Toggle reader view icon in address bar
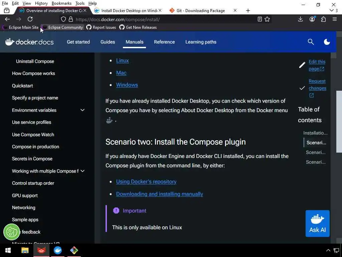The image size is (342, 257). (x=260, y=19)
